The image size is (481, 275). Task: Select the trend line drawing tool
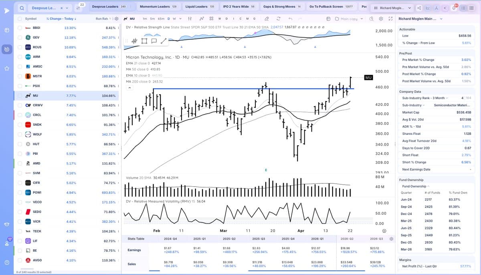click(x=164, y=41)
